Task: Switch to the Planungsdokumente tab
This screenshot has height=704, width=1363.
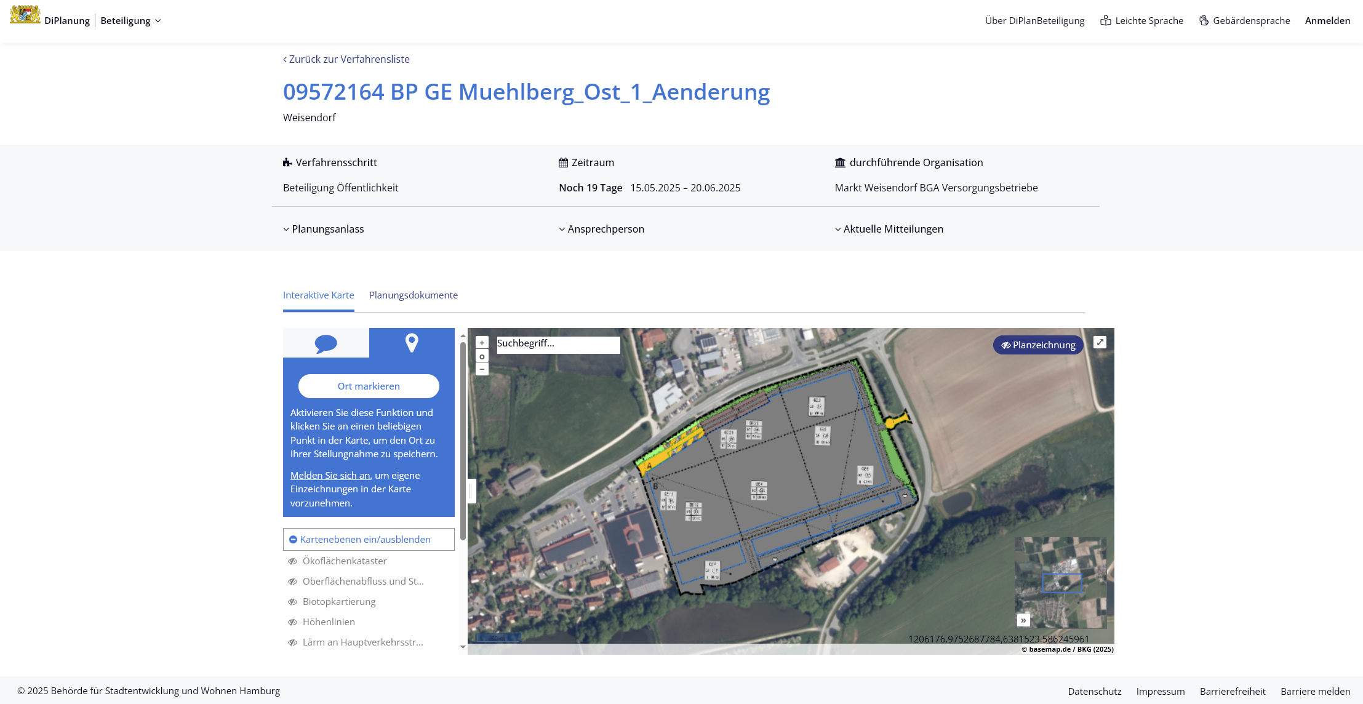Action: (413, 295)
